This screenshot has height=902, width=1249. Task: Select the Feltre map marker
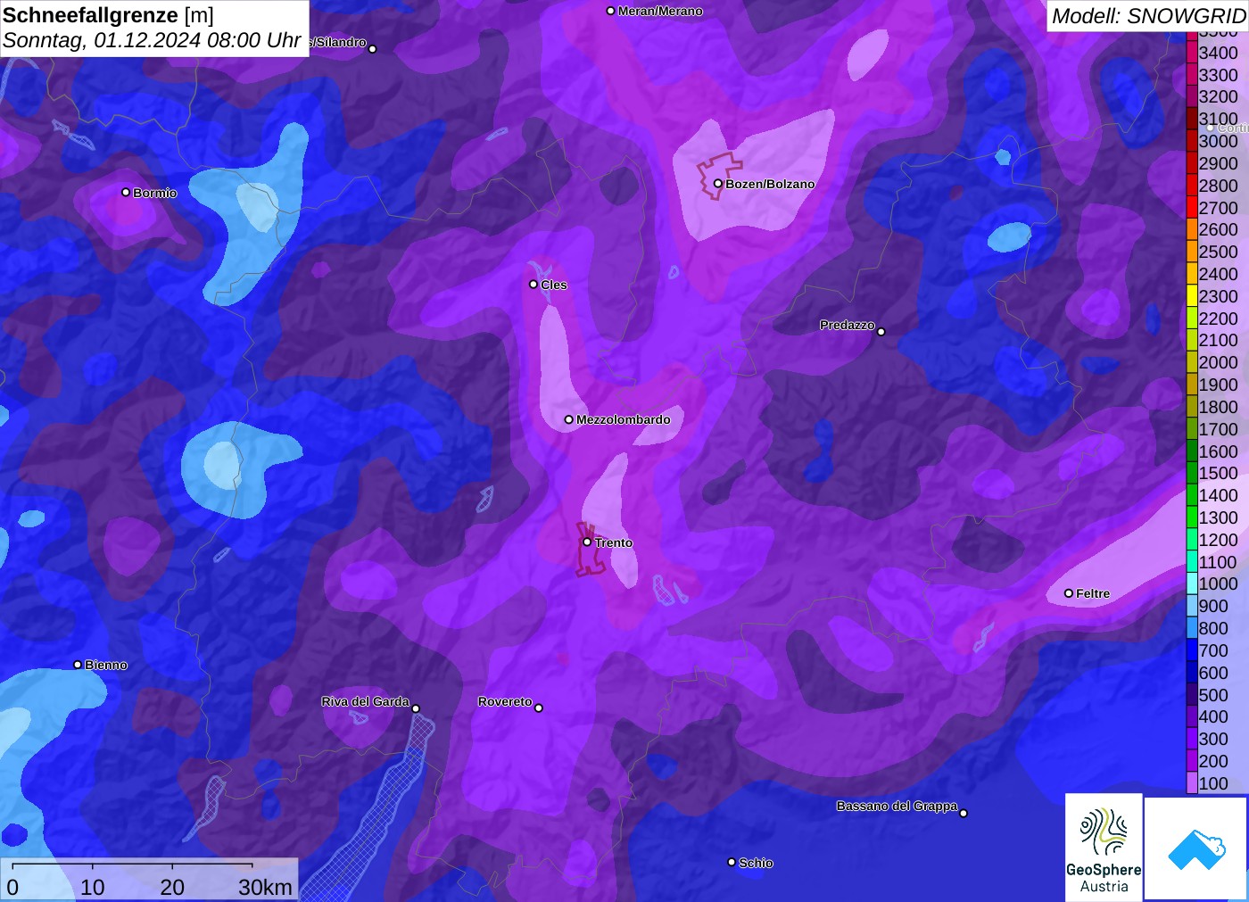(x=1069, y=593)
